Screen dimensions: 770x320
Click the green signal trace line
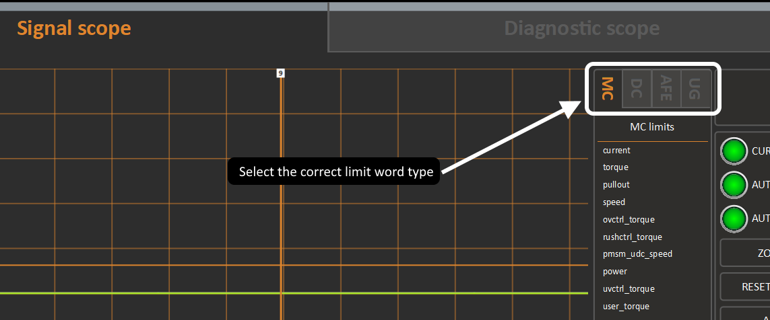click(294, 293)
